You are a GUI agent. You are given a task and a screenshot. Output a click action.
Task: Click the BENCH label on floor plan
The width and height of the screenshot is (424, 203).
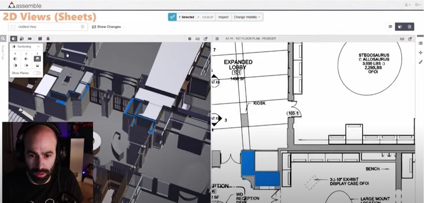pos(373,169)
